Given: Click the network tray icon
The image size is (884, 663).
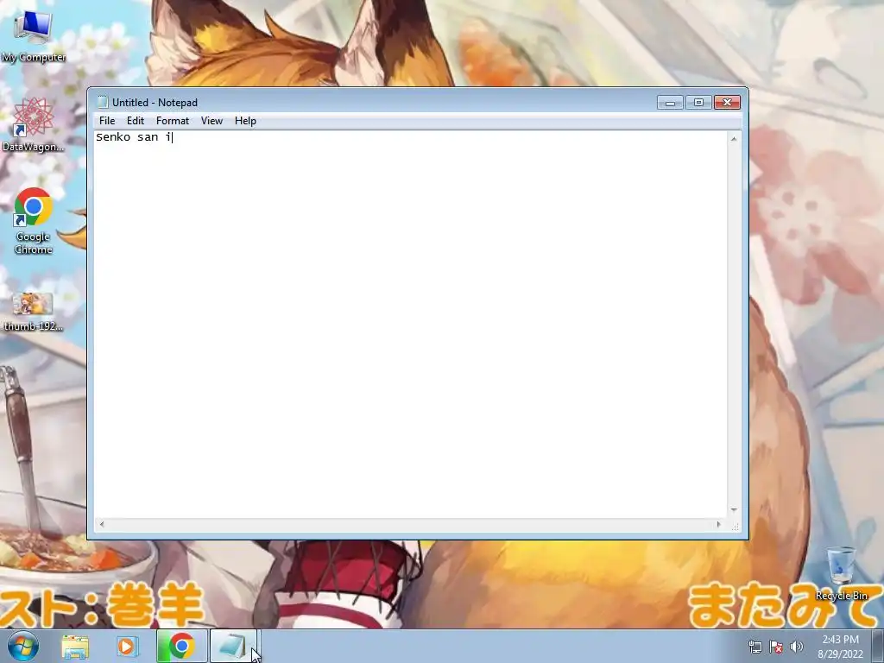Looking at the screenshot, I should (755, 647).
